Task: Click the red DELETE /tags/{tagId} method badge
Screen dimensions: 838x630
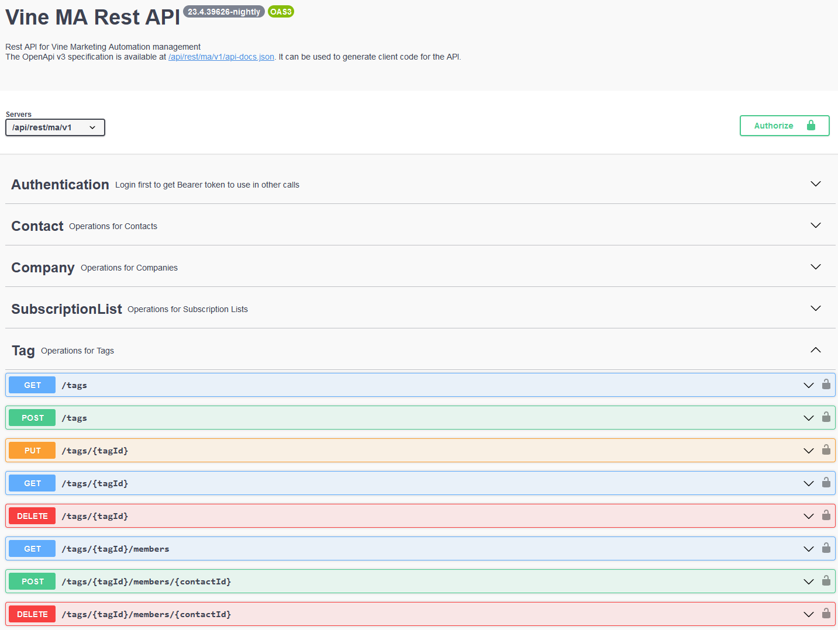Action: point(32,516)
